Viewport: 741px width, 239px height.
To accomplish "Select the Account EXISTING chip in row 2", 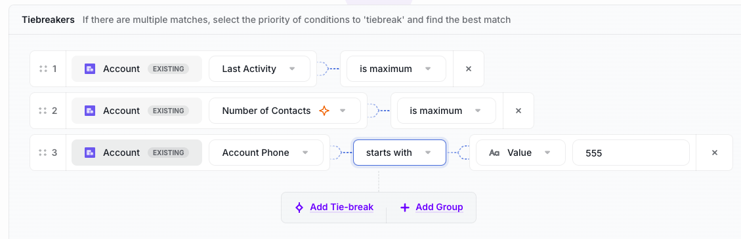I will pos(137,111).
